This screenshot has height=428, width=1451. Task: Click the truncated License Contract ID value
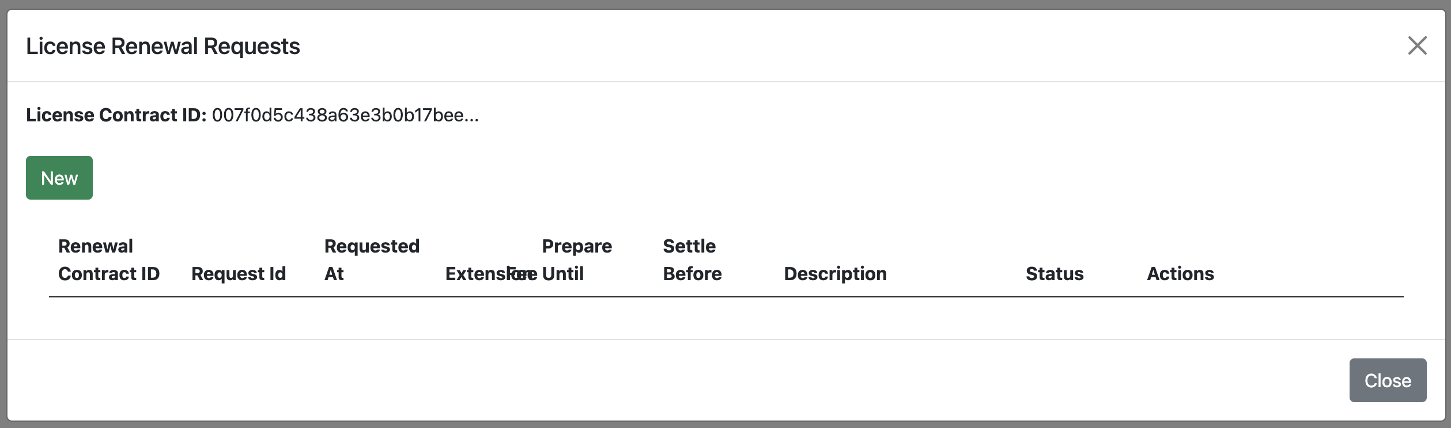(x=346, y=115)
